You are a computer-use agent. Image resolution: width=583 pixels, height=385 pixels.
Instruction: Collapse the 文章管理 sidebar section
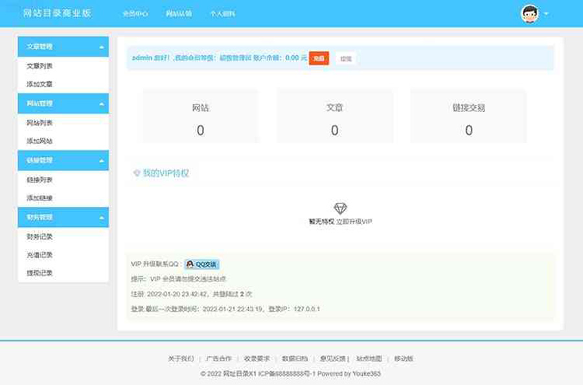point(101,47)
